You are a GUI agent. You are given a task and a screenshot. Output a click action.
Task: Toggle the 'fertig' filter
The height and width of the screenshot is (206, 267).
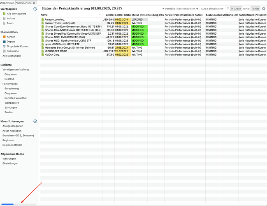click(247, 9)
